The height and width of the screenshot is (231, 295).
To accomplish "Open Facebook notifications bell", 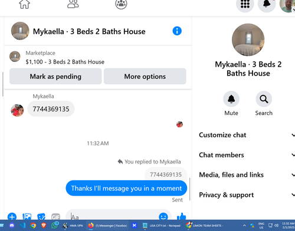I will [267, 4].
